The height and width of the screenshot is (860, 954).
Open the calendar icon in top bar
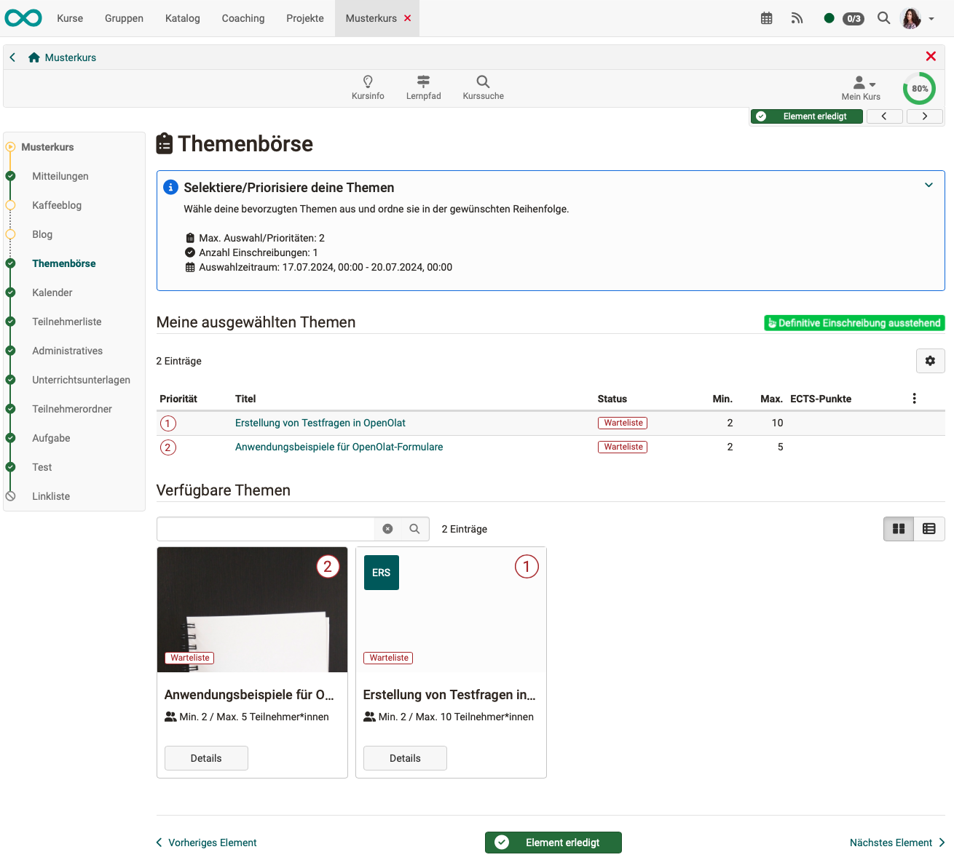pos(766,18)
